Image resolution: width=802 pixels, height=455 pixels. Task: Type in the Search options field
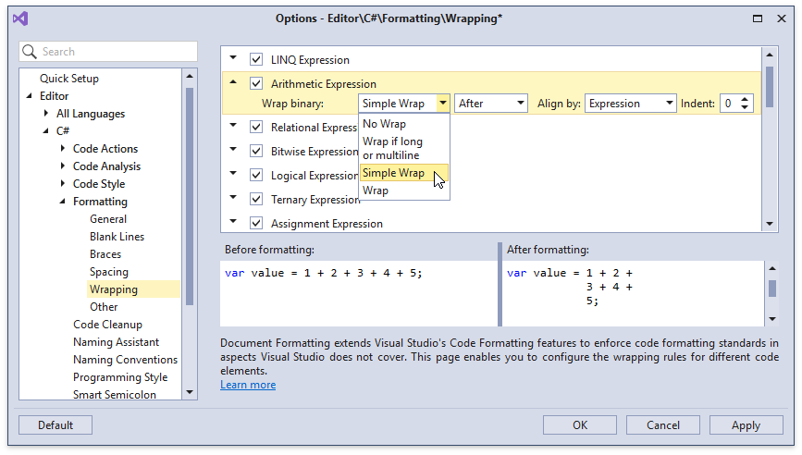(x=116, y=52)
